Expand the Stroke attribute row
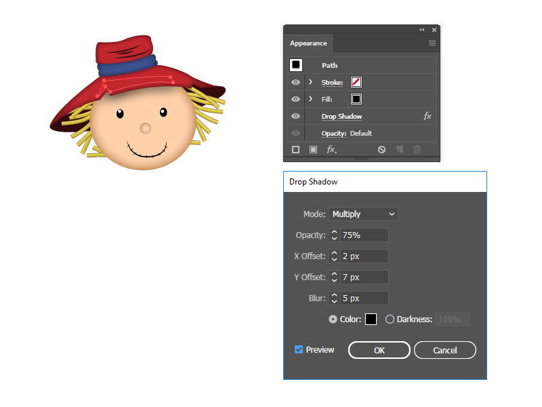 [310, 82]
